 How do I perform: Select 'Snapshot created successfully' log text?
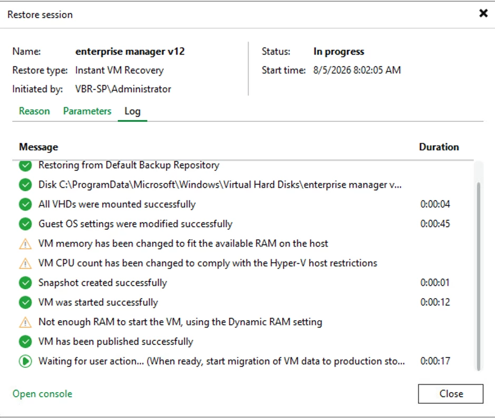click(x=103, y=283)
